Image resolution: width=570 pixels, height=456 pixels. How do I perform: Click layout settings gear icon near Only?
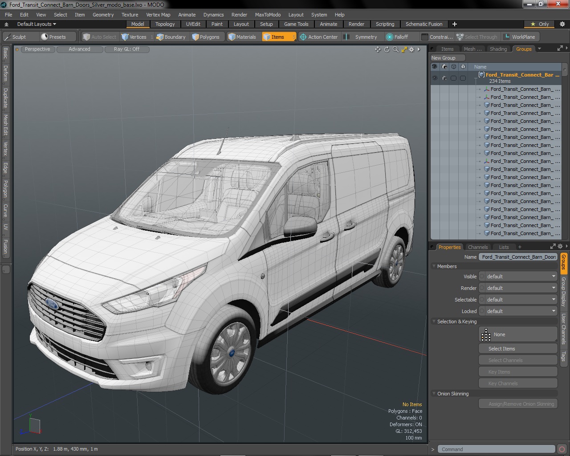(x=562, y=24)
